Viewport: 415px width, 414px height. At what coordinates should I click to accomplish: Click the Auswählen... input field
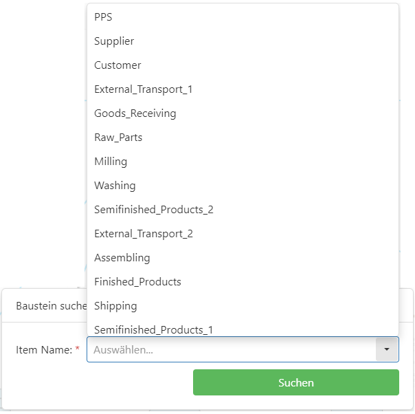point(231,349)
